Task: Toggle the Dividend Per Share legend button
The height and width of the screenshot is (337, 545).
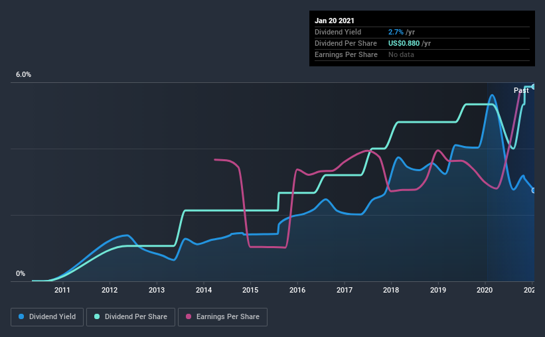Action: [131, 317]
